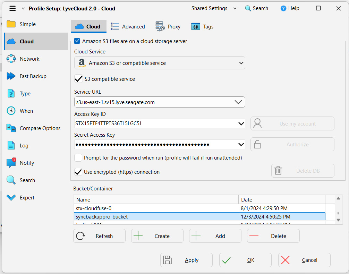Viewport: 349px width, 274px height.
Task: Select the stx-cloudfuse-0 bucket row
Action: pyautogui.click(x=199, y=208)
